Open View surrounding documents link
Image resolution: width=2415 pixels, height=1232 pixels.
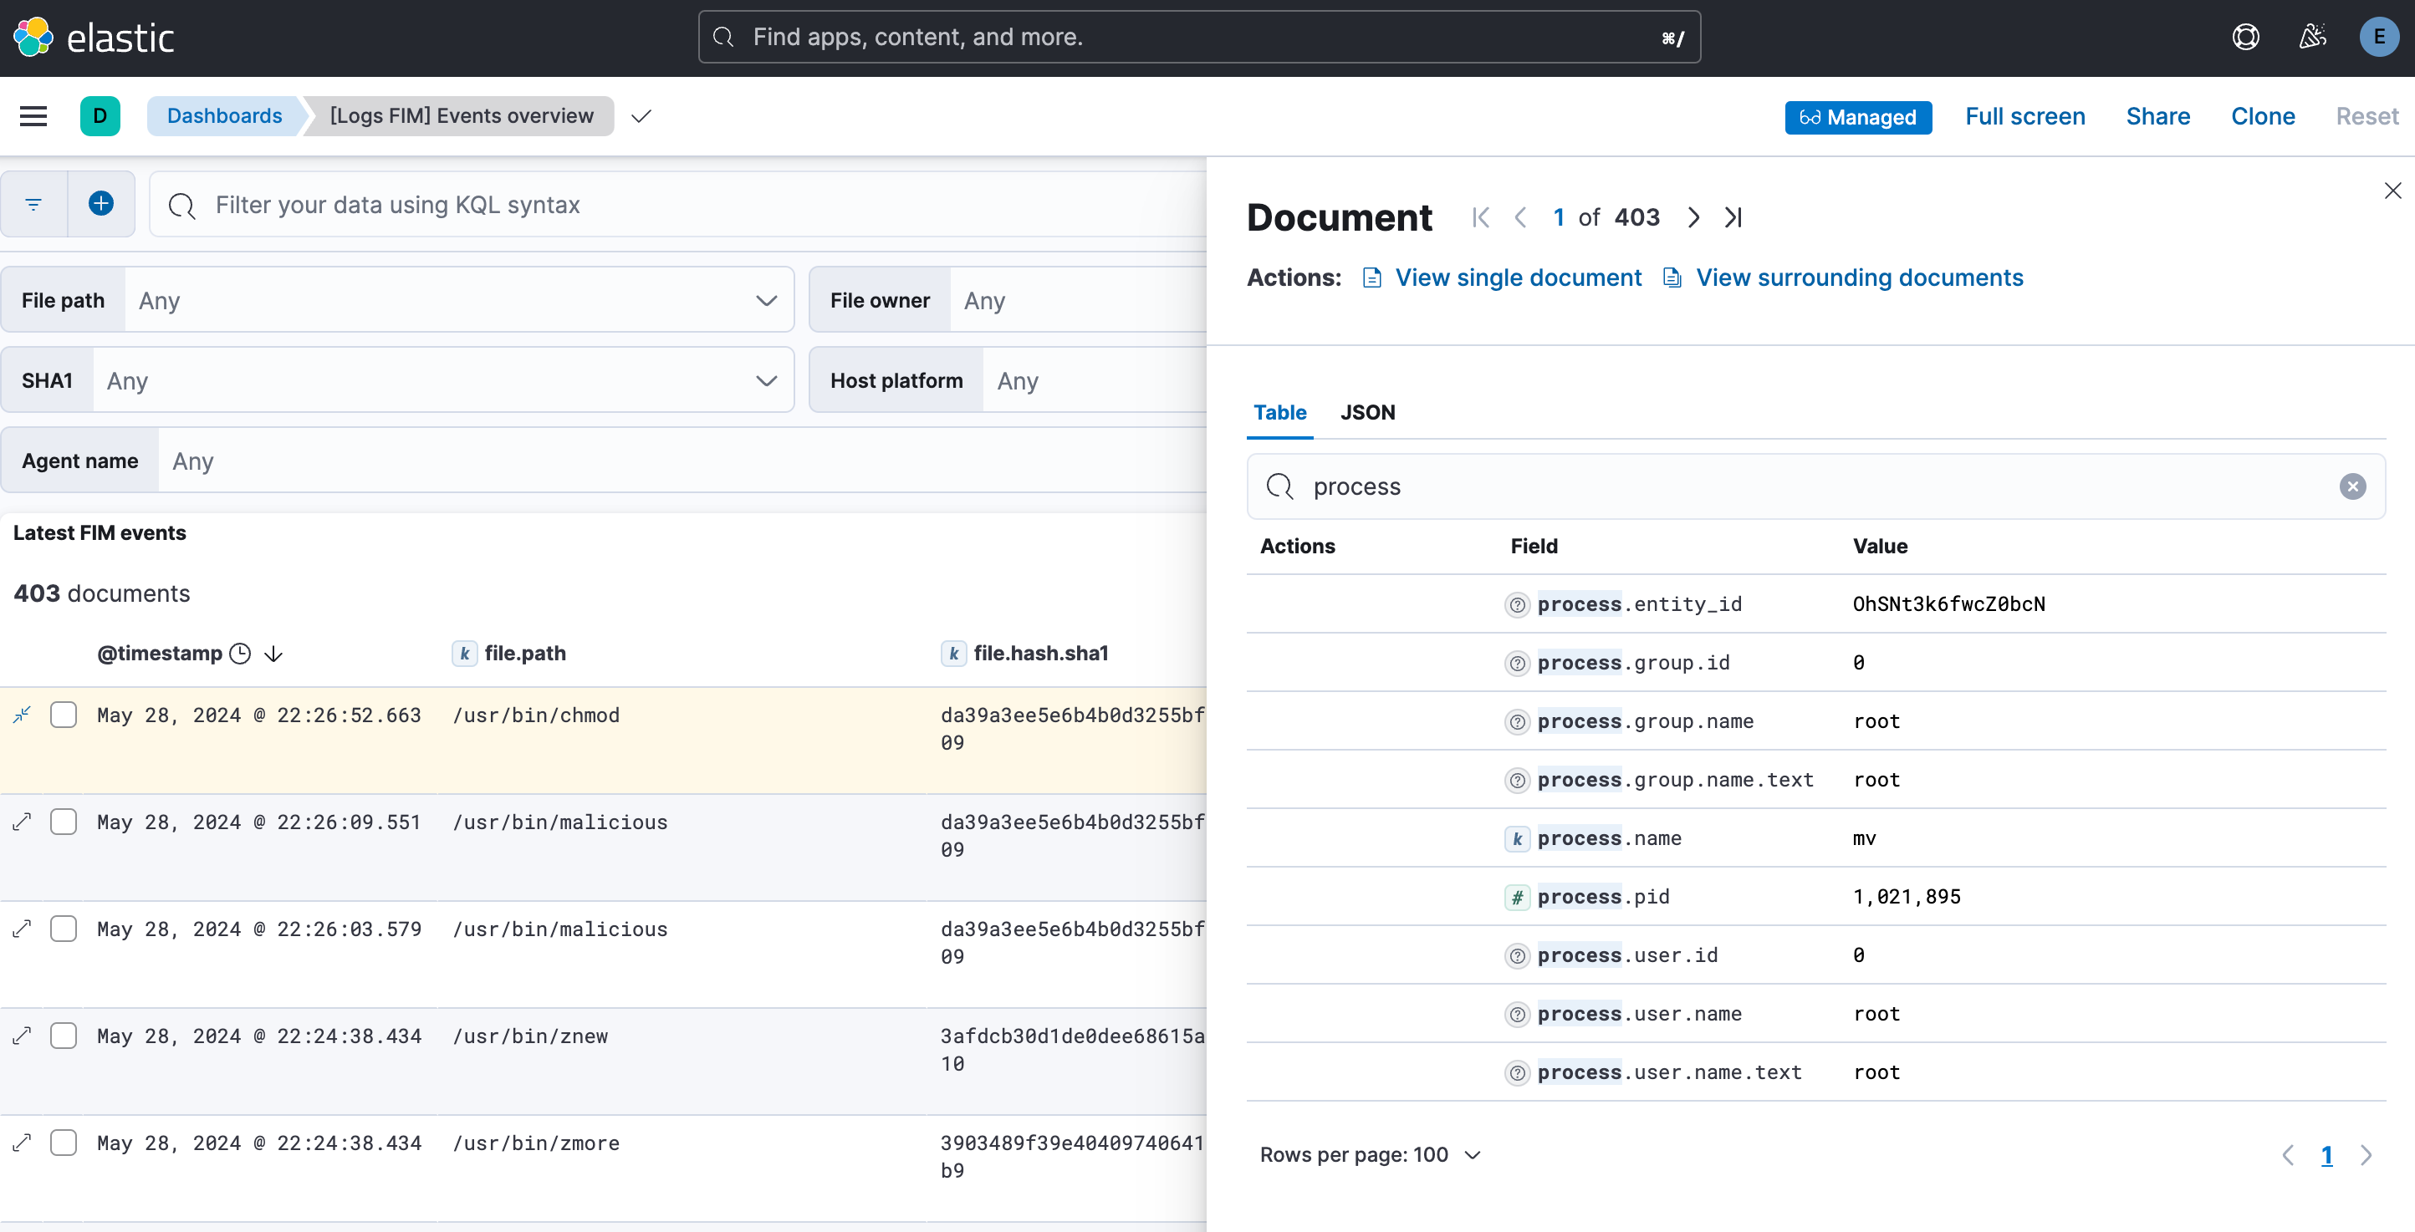[1843, 277]
